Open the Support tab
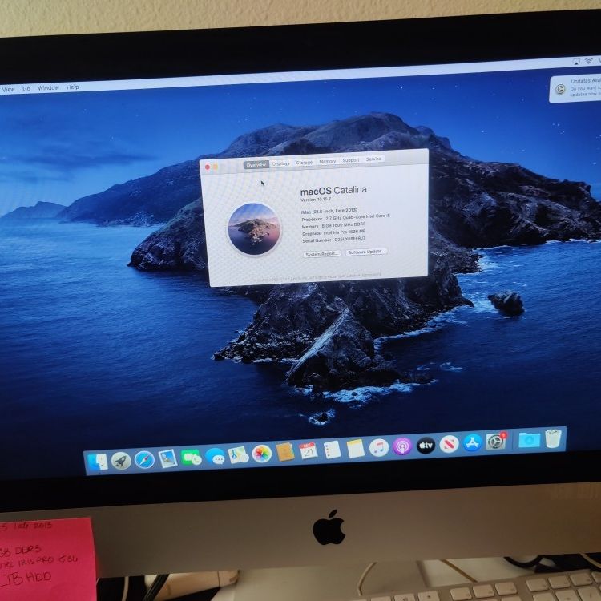 tap(351, 160)
